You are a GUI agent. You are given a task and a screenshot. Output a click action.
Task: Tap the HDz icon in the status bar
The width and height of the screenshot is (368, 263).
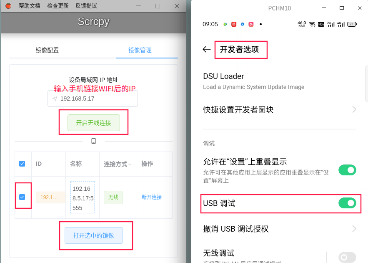tap(321, 24)
